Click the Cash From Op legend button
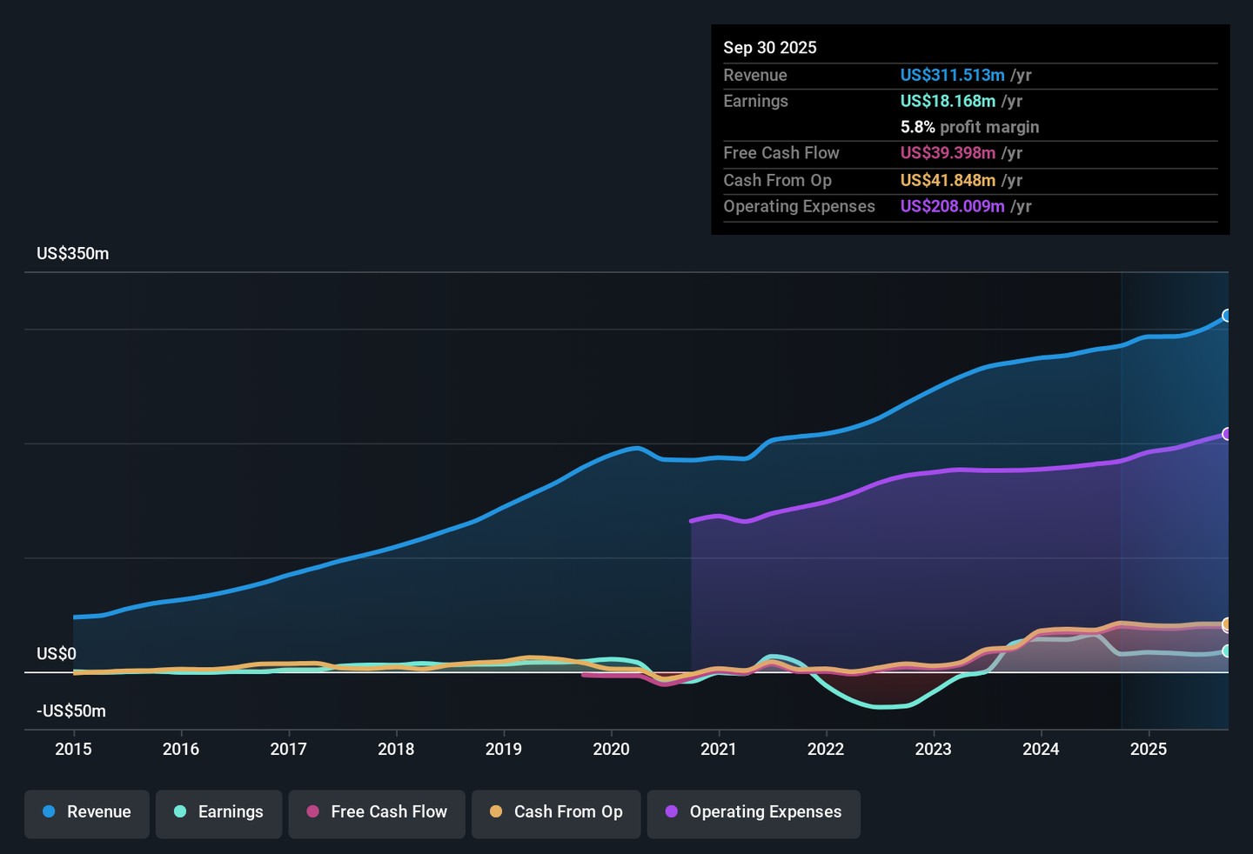The image size is (1253, 854). (556, 812)
